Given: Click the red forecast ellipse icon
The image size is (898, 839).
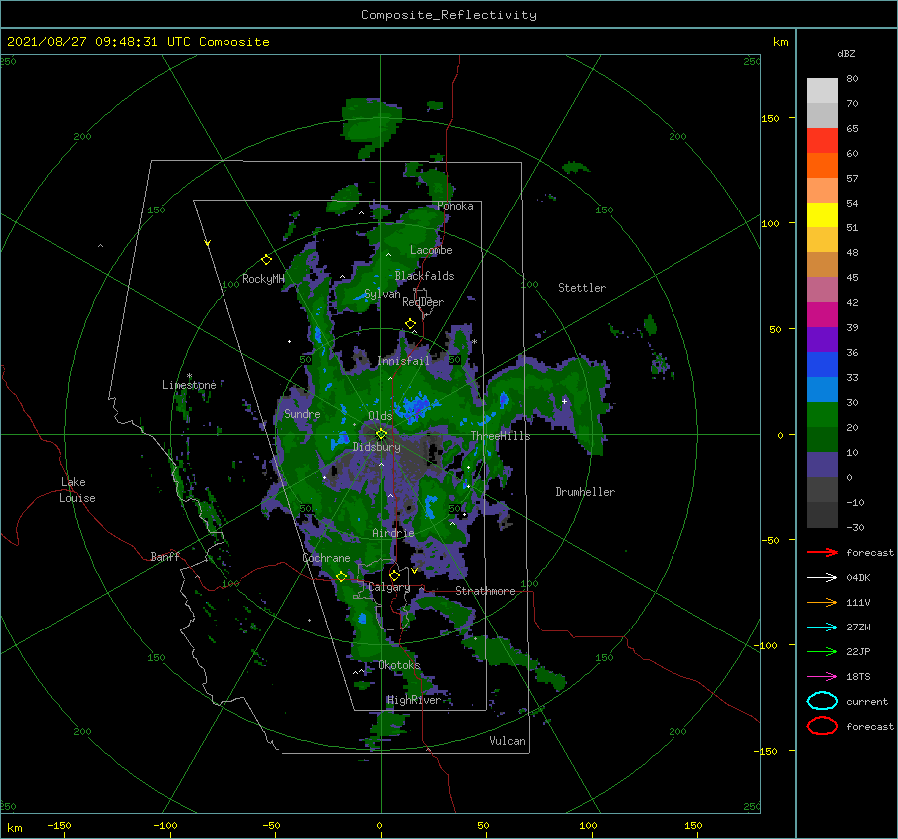Looking at the screenshot, I should (822, 726).
